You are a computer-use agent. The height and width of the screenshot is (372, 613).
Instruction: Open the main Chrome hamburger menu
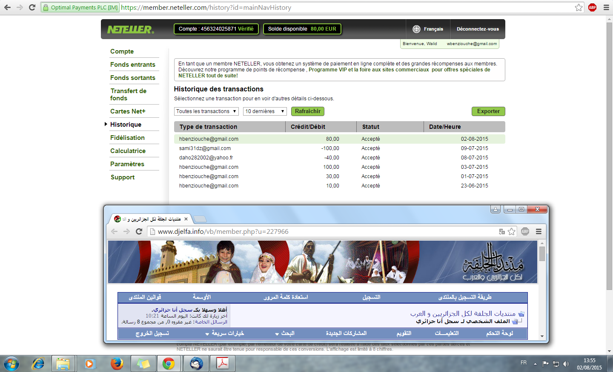pos(606,7)
